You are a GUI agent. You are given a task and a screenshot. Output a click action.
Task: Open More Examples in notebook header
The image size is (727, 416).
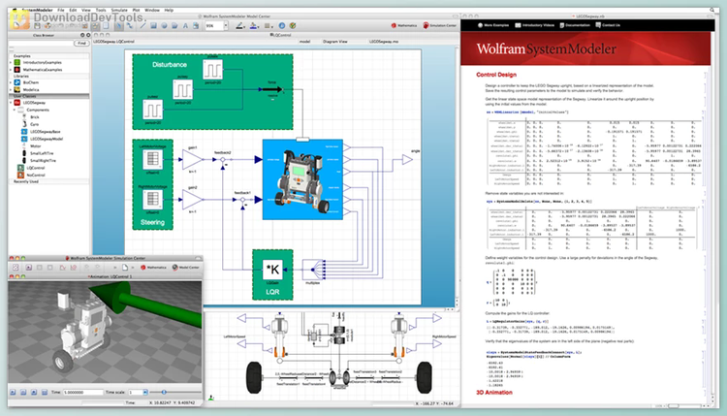point(492,25)
